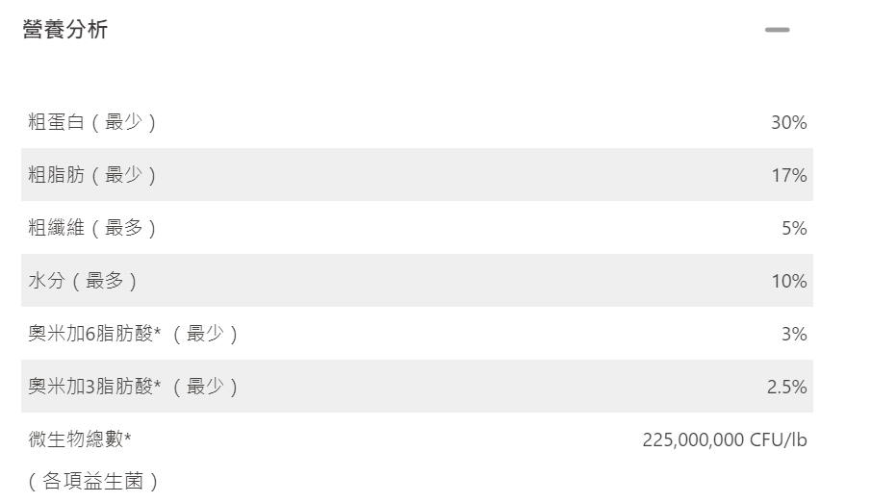
Task: Select the 奧米加3脂肪酸 row label
Action: tap(93, 387)
